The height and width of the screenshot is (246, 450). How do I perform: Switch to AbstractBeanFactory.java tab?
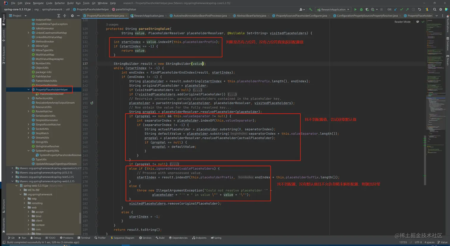(251, 16)
